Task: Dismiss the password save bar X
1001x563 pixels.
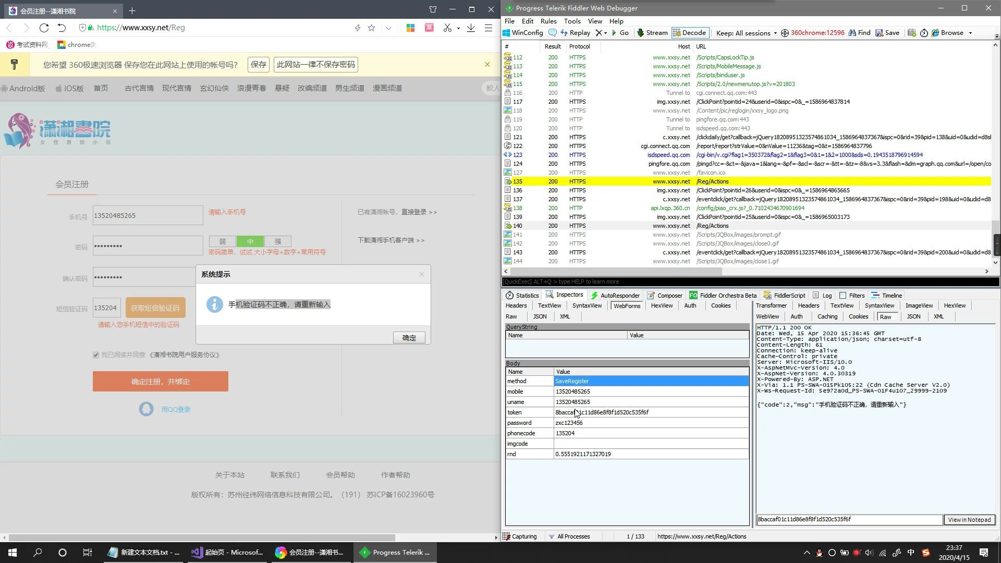Action: click(x=487, y=65)
